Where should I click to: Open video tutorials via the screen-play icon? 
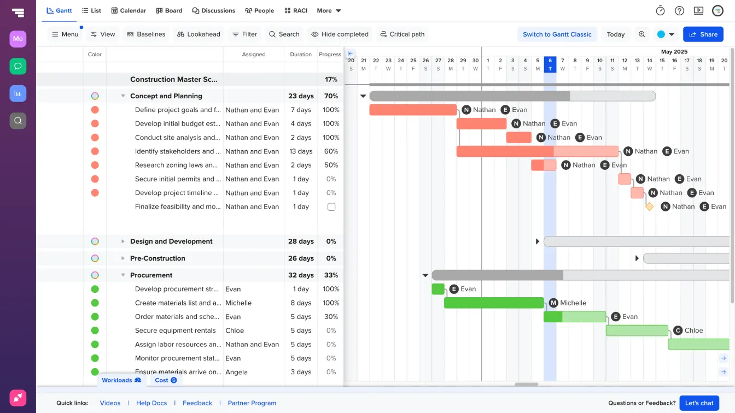[x=698, y=10]
